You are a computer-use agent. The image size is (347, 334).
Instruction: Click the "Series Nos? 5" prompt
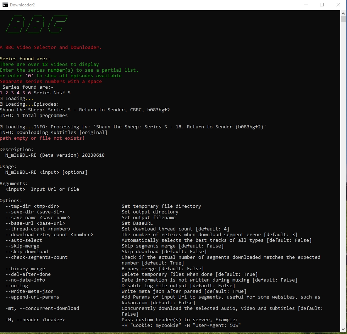coord(52,93)
